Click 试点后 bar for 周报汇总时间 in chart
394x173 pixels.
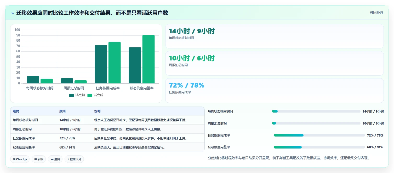81,82
